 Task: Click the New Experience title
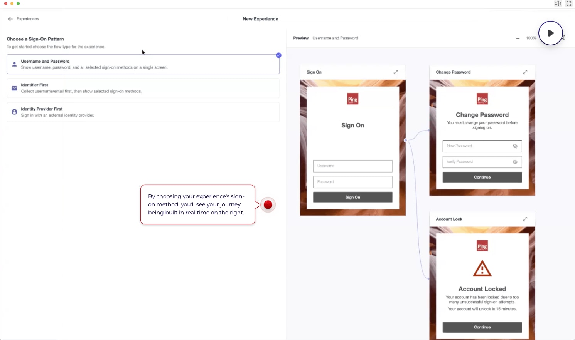pos(260,19)
